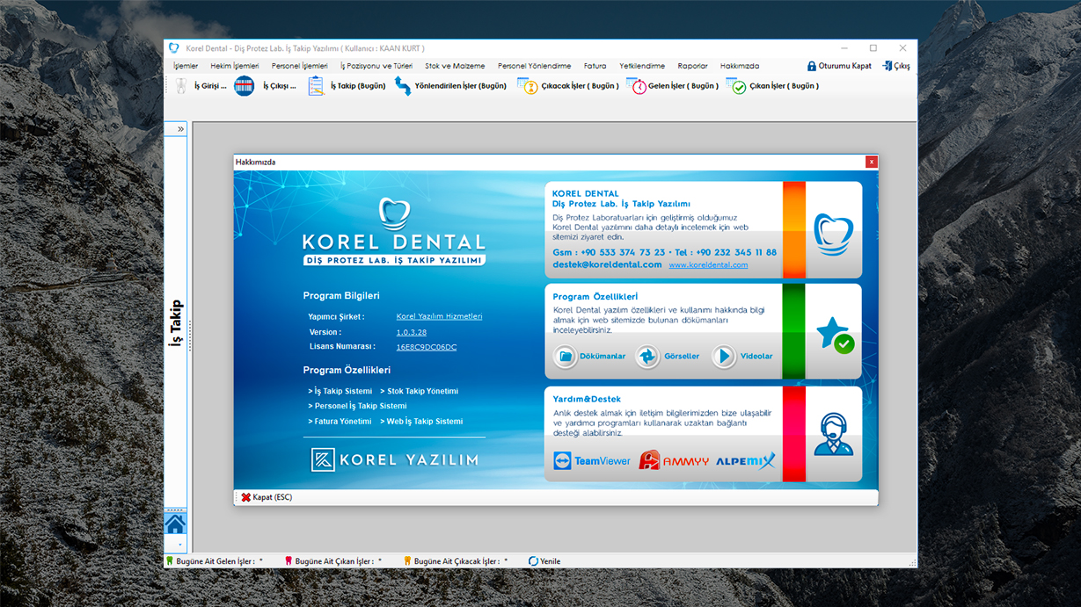The image size is (1081, 607).
Task: Click the Videolar play icon
Action: 724,356
